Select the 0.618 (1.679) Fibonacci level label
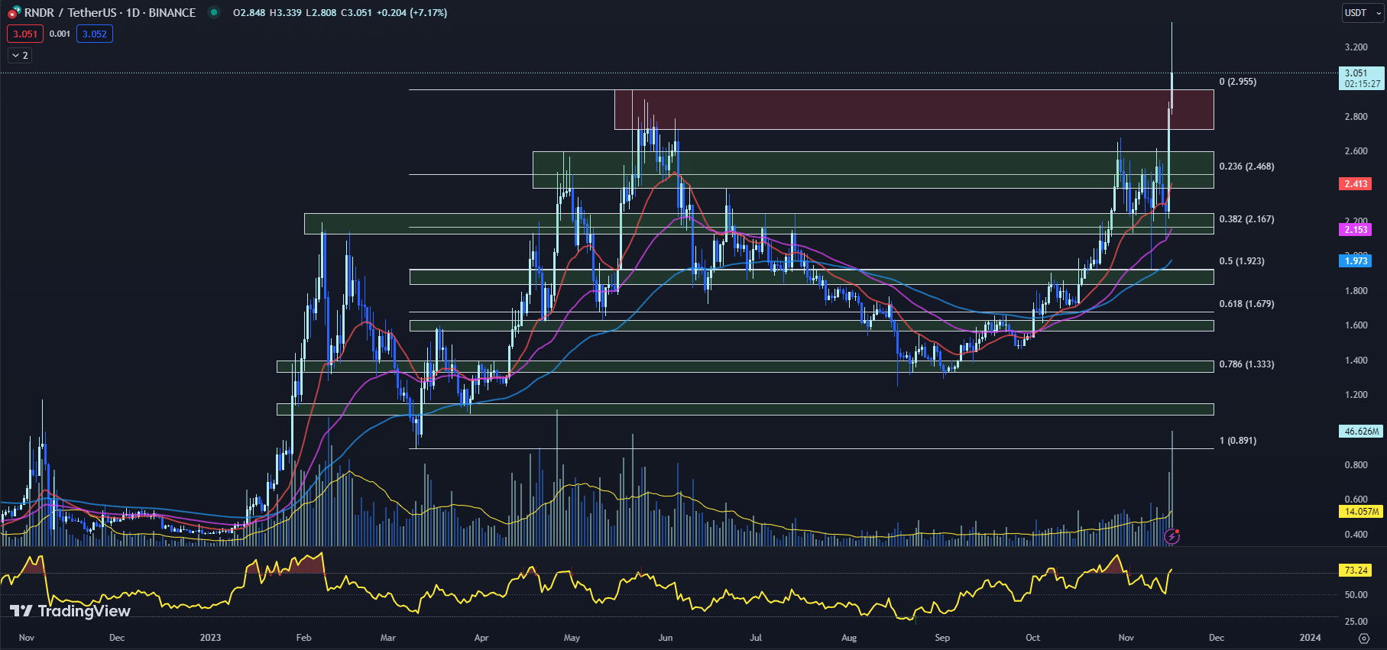The width and height of the screenshot is (1387, 650). click(x=1246, y=304)
